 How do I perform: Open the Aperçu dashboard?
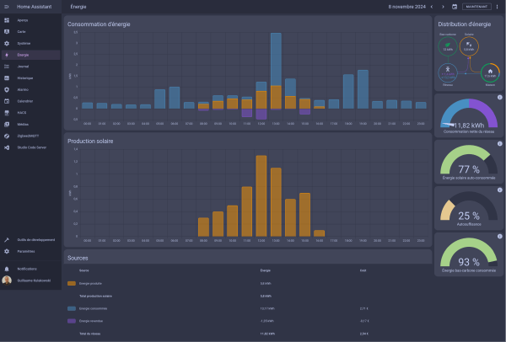21,19
